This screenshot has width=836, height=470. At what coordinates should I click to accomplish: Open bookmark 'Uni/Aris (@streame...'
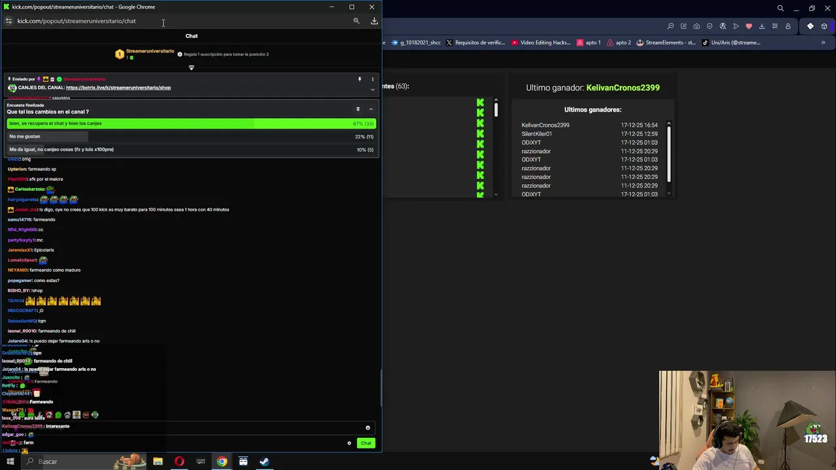(731, 42)
